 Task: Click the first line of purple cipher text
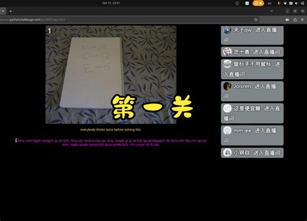pos(112,141)
